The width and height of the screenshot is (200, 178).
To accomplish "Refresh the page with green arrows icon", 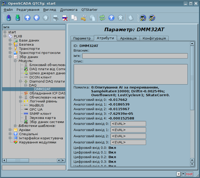I will [102, 18].
